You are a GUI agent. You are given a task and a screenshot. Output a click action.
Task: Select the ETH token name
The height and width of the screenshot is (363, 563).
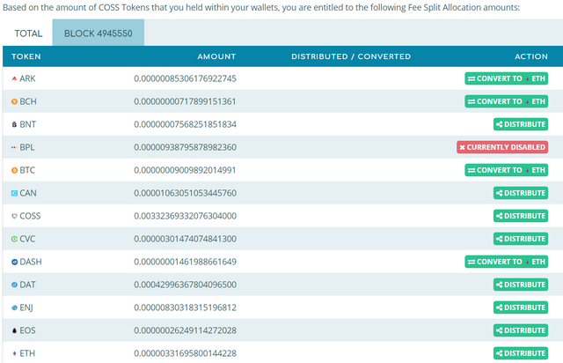[x=27, y=353]
